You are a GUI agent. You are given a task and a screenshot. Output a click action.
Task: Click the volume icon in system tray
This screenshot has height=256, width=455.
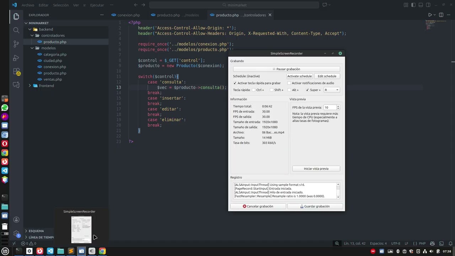pyautogui.click(x=432, y=251)
